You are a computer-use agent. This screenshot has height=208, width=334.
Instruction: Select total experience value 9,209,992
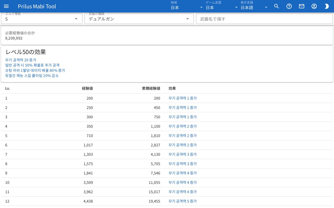(14, 38)
